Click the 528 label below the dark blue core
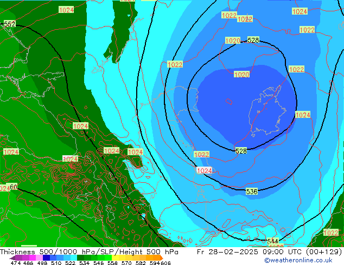The height and width of the screenshot is (265, 344). tap(241, 151)
